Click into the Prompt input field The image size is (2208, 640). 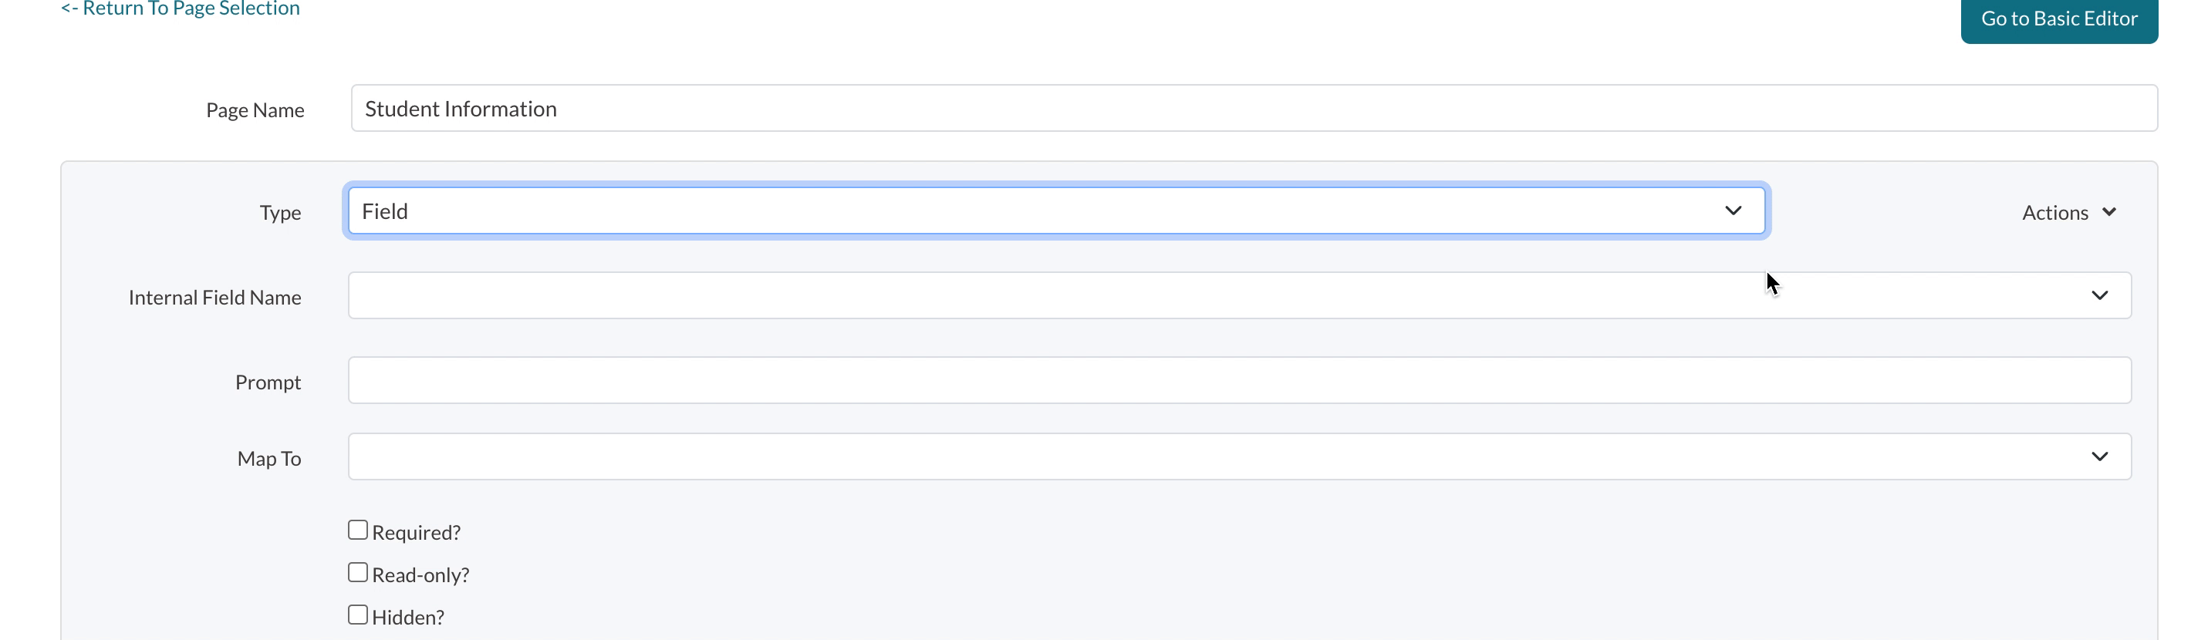click(x=1238, y=380)
